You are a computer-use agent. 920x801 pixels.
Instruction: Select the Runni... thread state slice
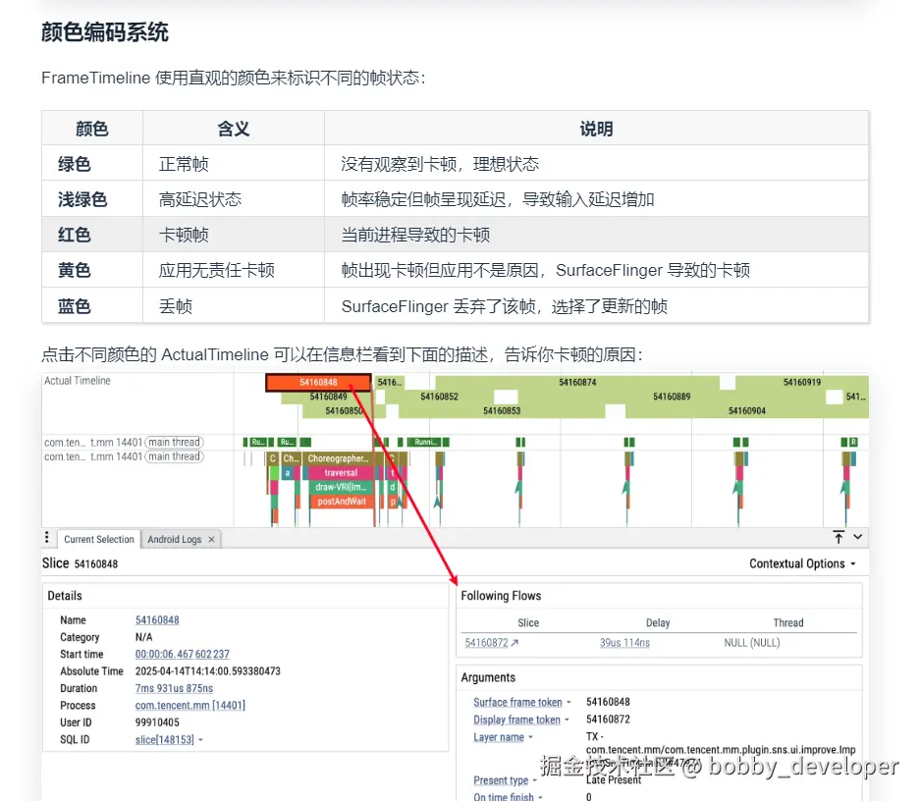[425, 442]
